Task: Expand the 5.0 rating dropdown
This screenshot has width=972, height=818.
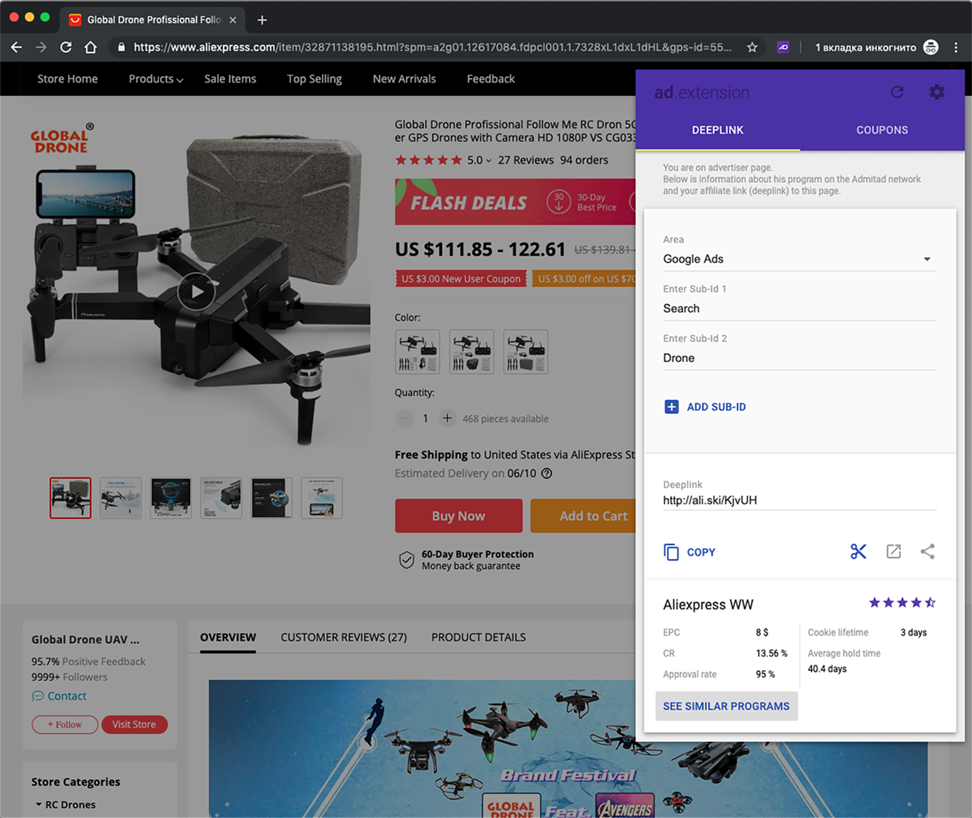Action: [479, 160]
